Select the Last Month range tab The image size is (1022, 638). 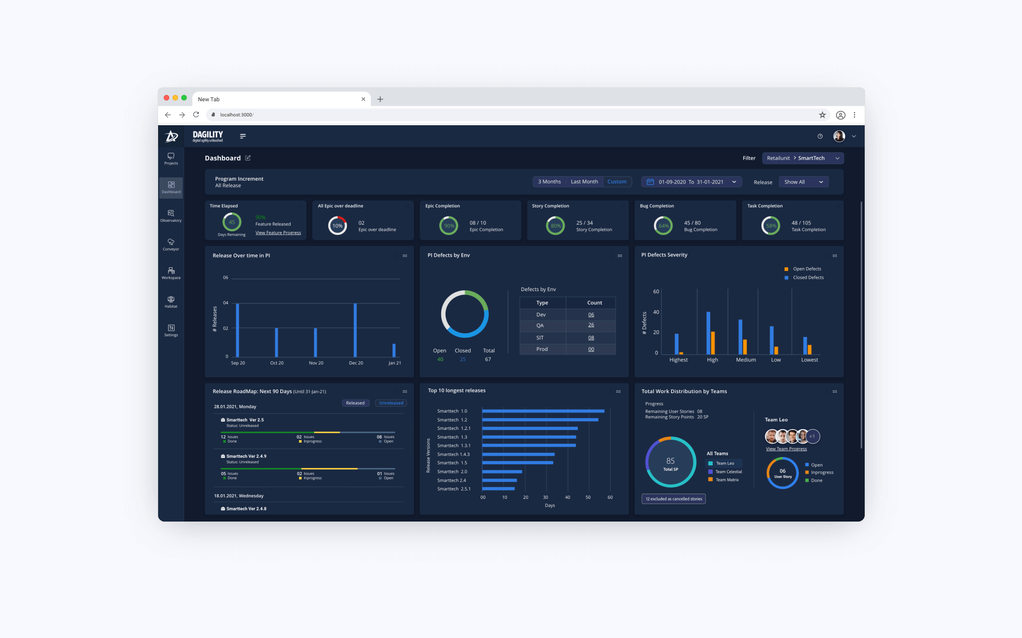point(584,182)
